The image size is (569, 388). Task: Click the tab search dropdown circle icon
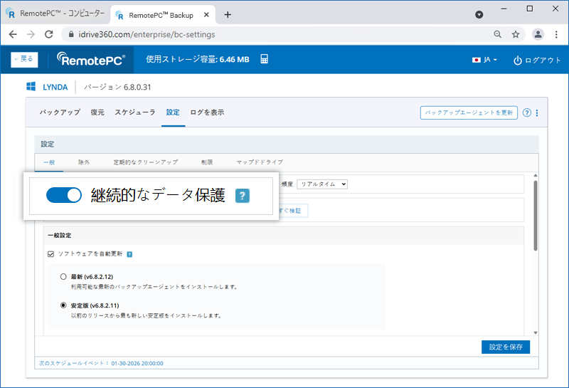[479, 14]
